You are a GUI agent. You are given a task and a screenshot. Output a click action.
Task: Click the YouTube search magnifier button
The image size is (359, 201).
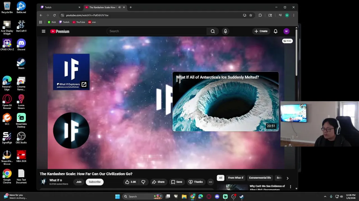(x=213, y=31)
